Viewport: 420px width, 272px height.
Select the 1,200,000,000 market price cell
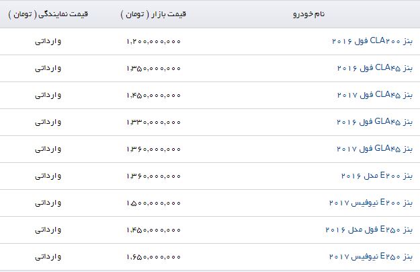click(153, 42)
